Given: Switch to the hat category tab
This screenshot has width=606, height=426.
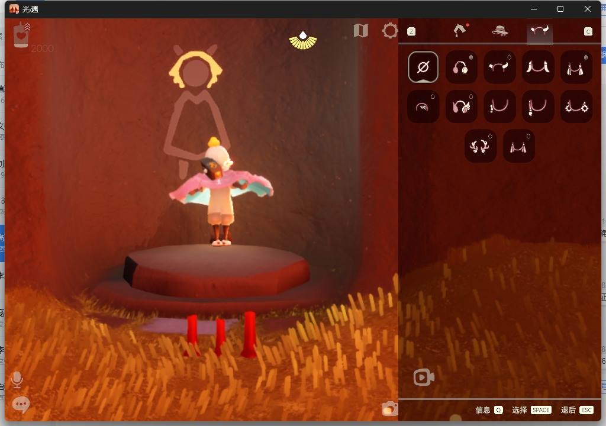Looking at the screenshot, I should (x=499, y=31).
